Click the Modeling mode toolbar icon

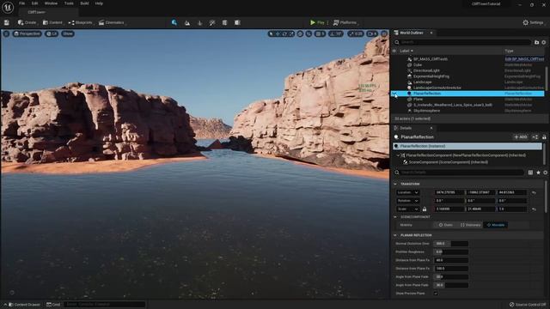coord(225,23)
